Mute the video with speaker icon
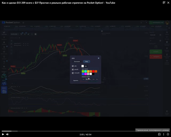171x137 pixels. (8, 134)
